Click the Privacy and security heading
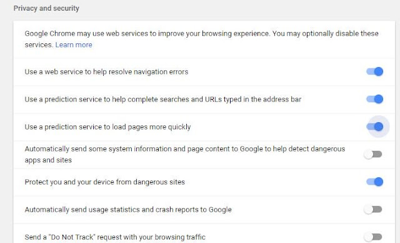Viewport: 400px width, 243px height. point(46,8)
